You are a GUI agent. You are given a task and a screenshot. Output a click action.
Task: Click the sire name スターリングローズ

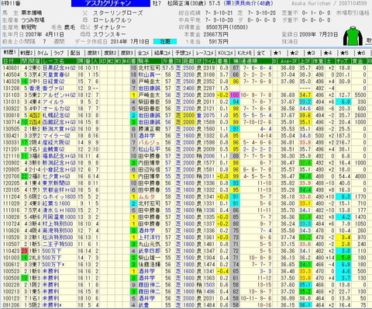118,12
